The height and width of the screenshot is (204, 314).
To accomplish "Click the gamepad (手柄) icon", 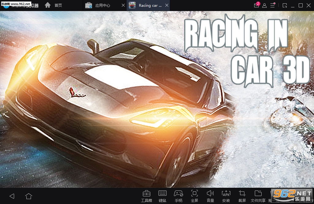I will coord(178,195).
